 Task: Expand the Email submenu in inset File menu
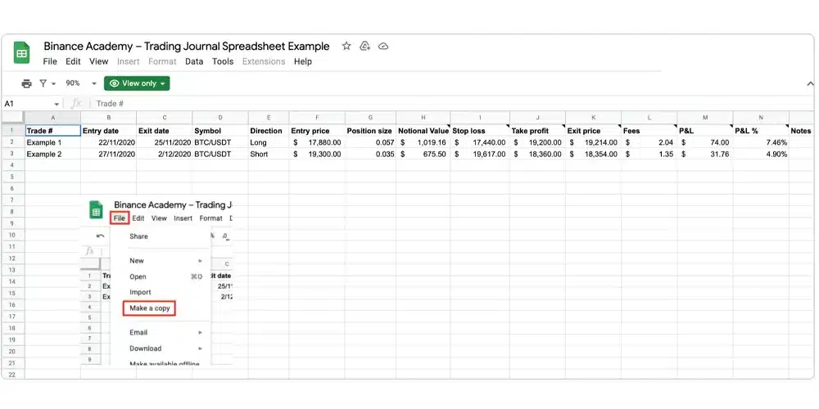(200, 332)
